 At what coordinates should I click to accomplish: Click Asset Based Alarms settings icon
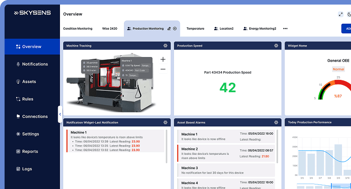click(x=276, y=122)
